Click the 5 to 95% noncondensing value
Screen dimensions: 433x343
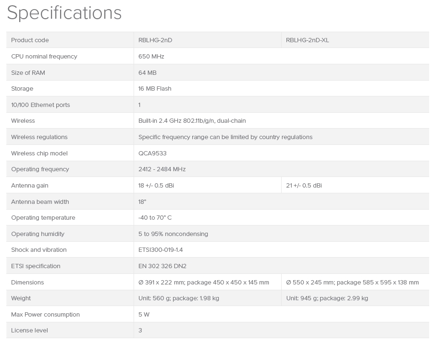(x=173, y=234)
